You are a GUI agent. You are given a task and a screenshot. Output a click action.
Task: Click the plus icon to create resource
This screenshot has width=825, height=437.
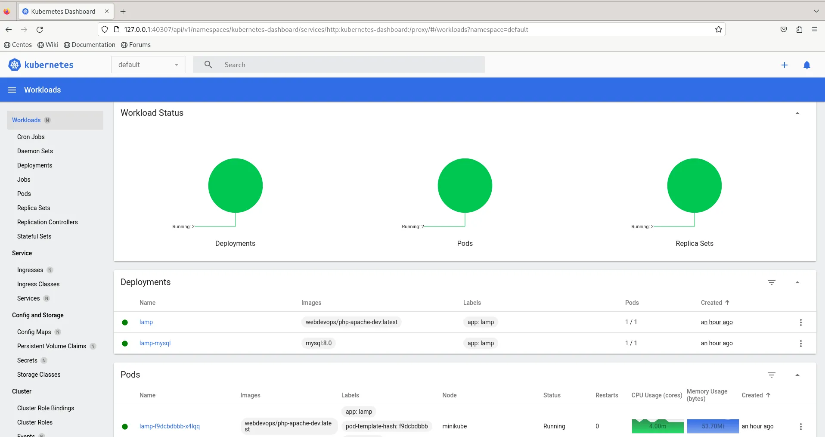pyautogui.click(x=785, y=65)
